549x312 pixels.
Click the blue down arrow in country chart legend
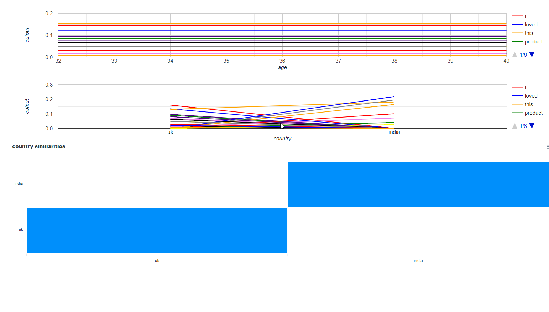point(532,126)
